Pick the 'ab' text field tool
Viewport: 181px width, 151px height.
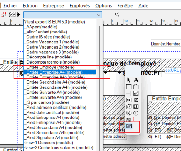[129, 100]
